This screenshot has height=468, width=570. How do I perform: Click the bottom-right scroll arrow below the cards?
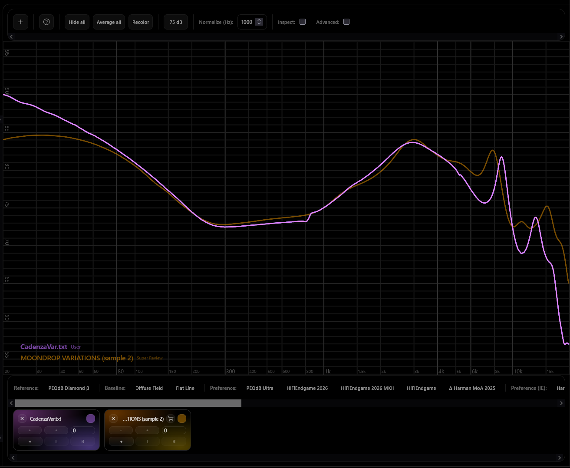click(x=559, y=458)
